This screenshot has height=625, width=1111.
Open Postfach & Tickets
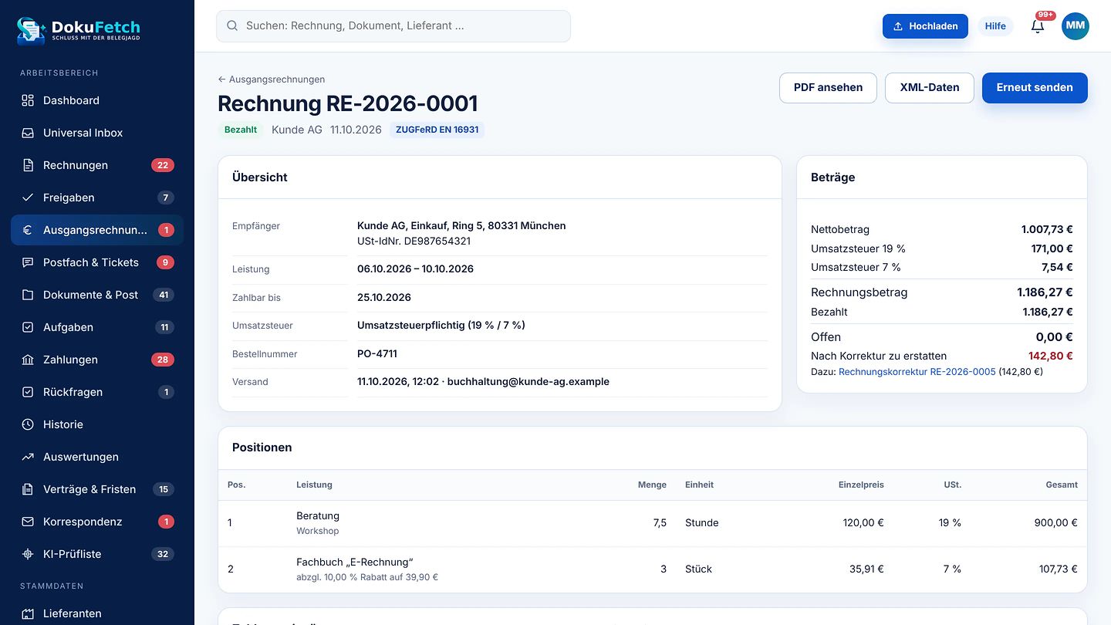[97, 262]
